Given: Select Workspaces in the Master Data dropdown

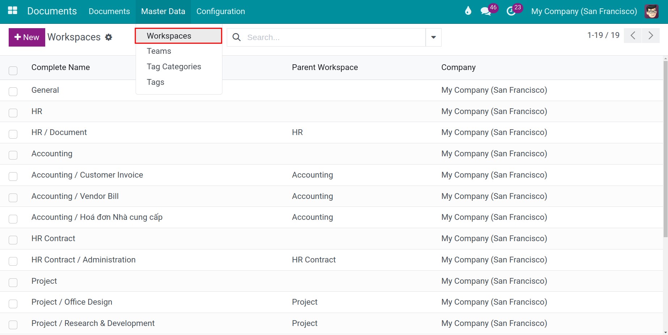Looking at the screenshot, I should click(179, 36).
